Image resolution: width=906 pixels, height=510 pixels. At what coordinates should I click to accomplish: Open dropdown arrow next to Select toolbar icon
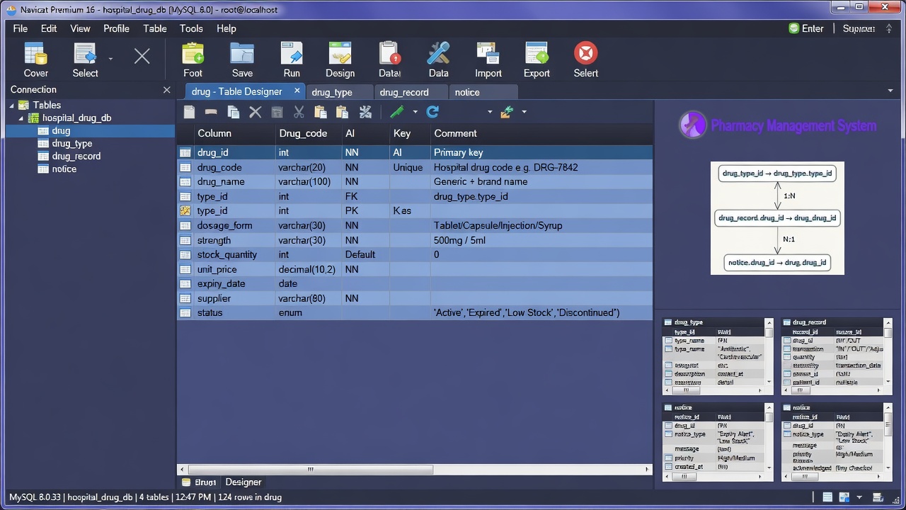110,58
